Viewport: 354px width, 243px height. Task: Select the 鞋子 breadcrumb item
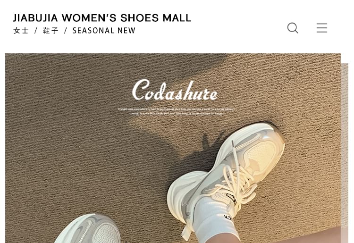click(x=51, y=31)
